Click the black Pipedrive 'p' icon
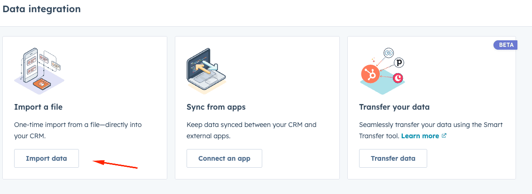Viewport: 532px width, 194px height. pyautogui.click(x=399, y=62)
